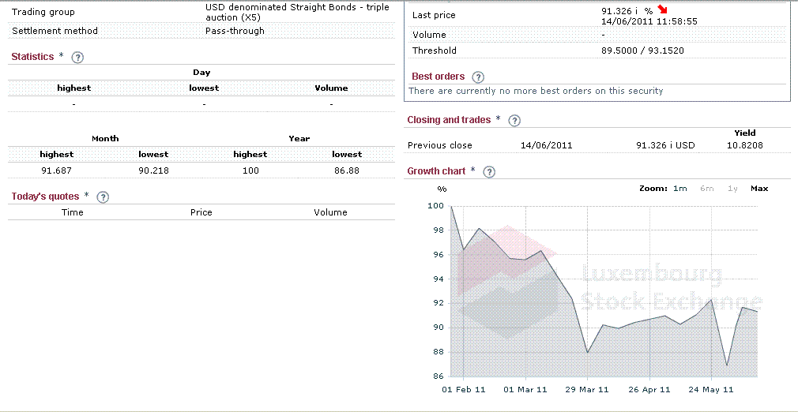798x412 pixels.
Task: Click the Best orders section heading
Action: pos(438,77)
